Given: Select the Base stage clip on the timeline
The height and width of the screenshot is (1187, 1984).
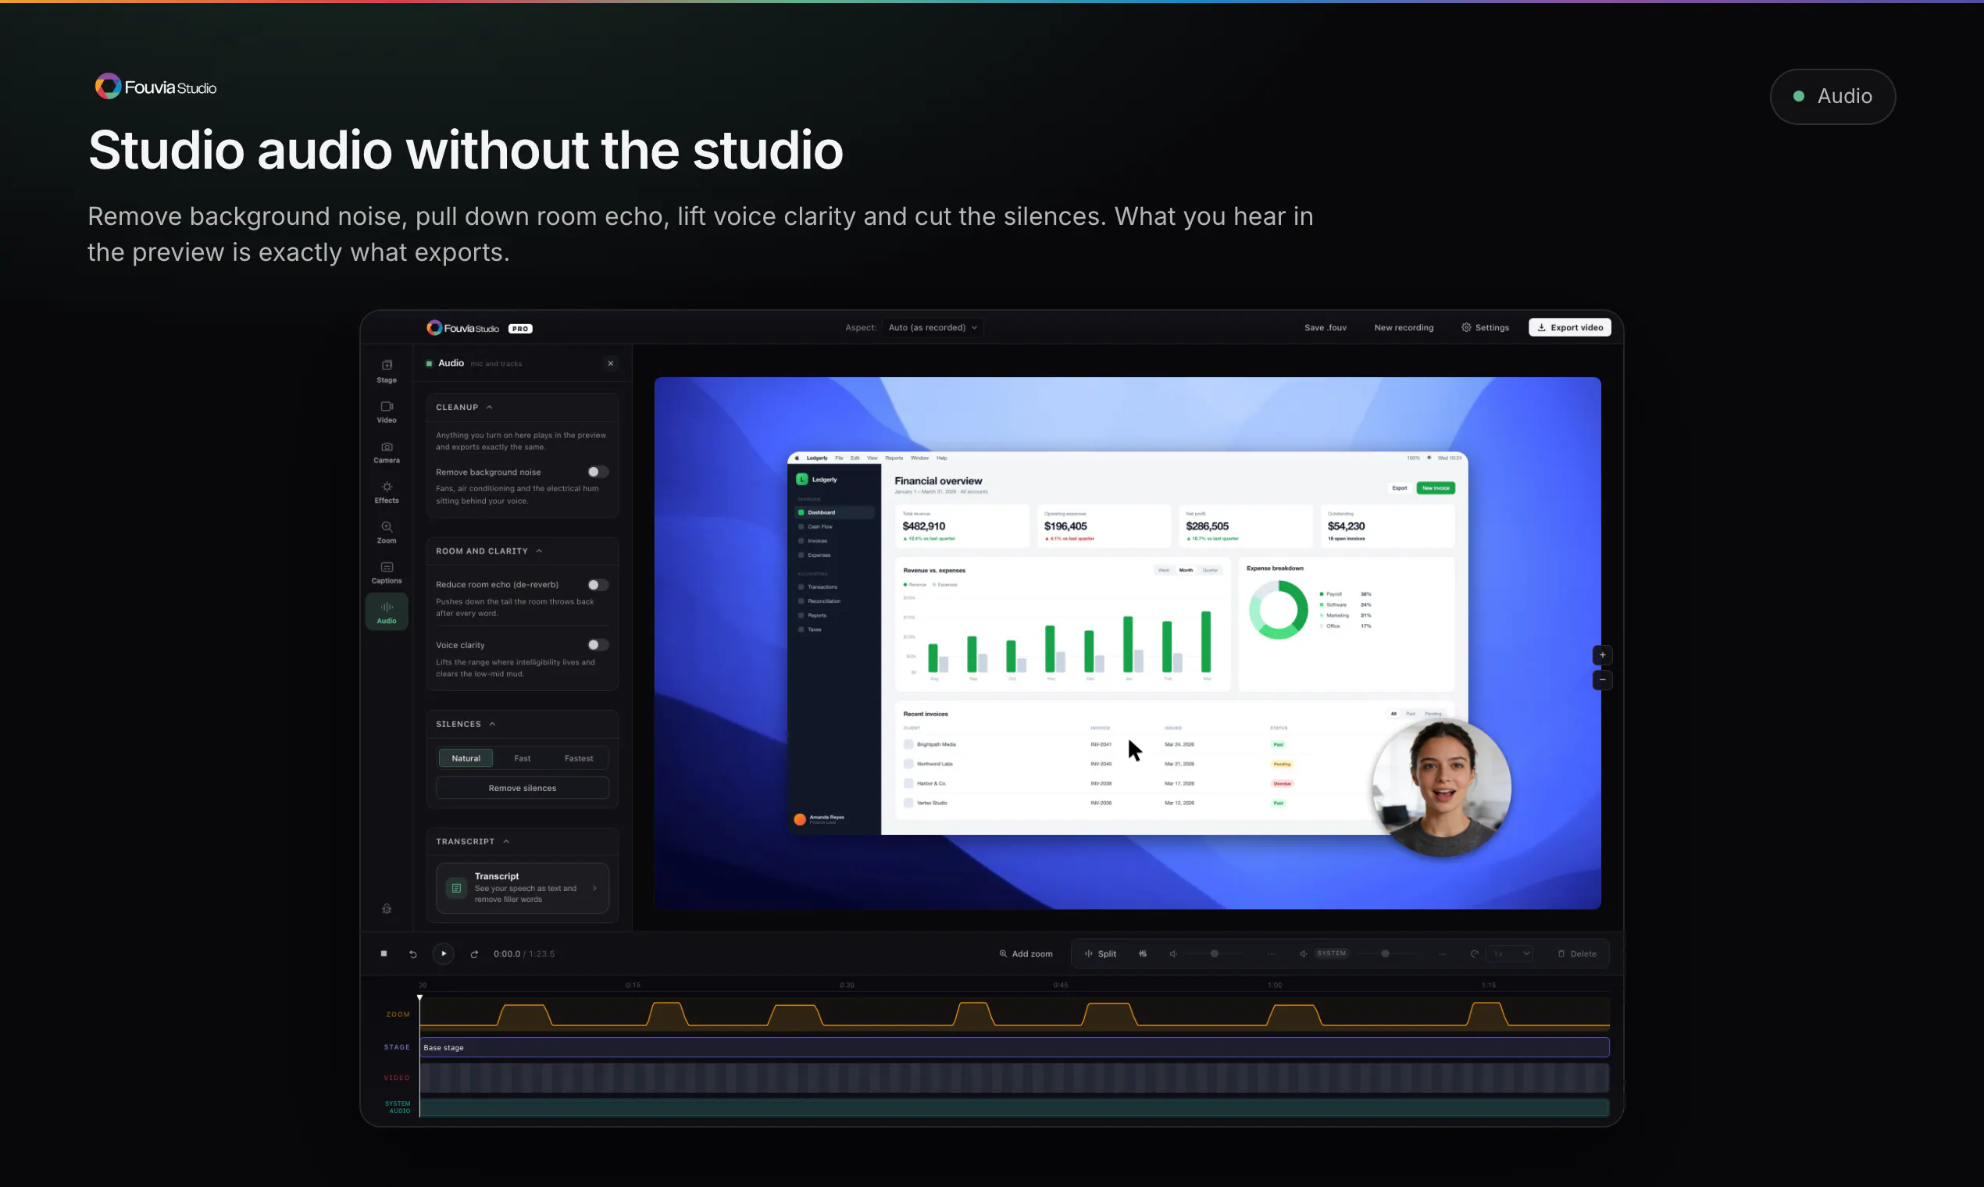Looking at the screenshot, I should tap(1015, 1047).
